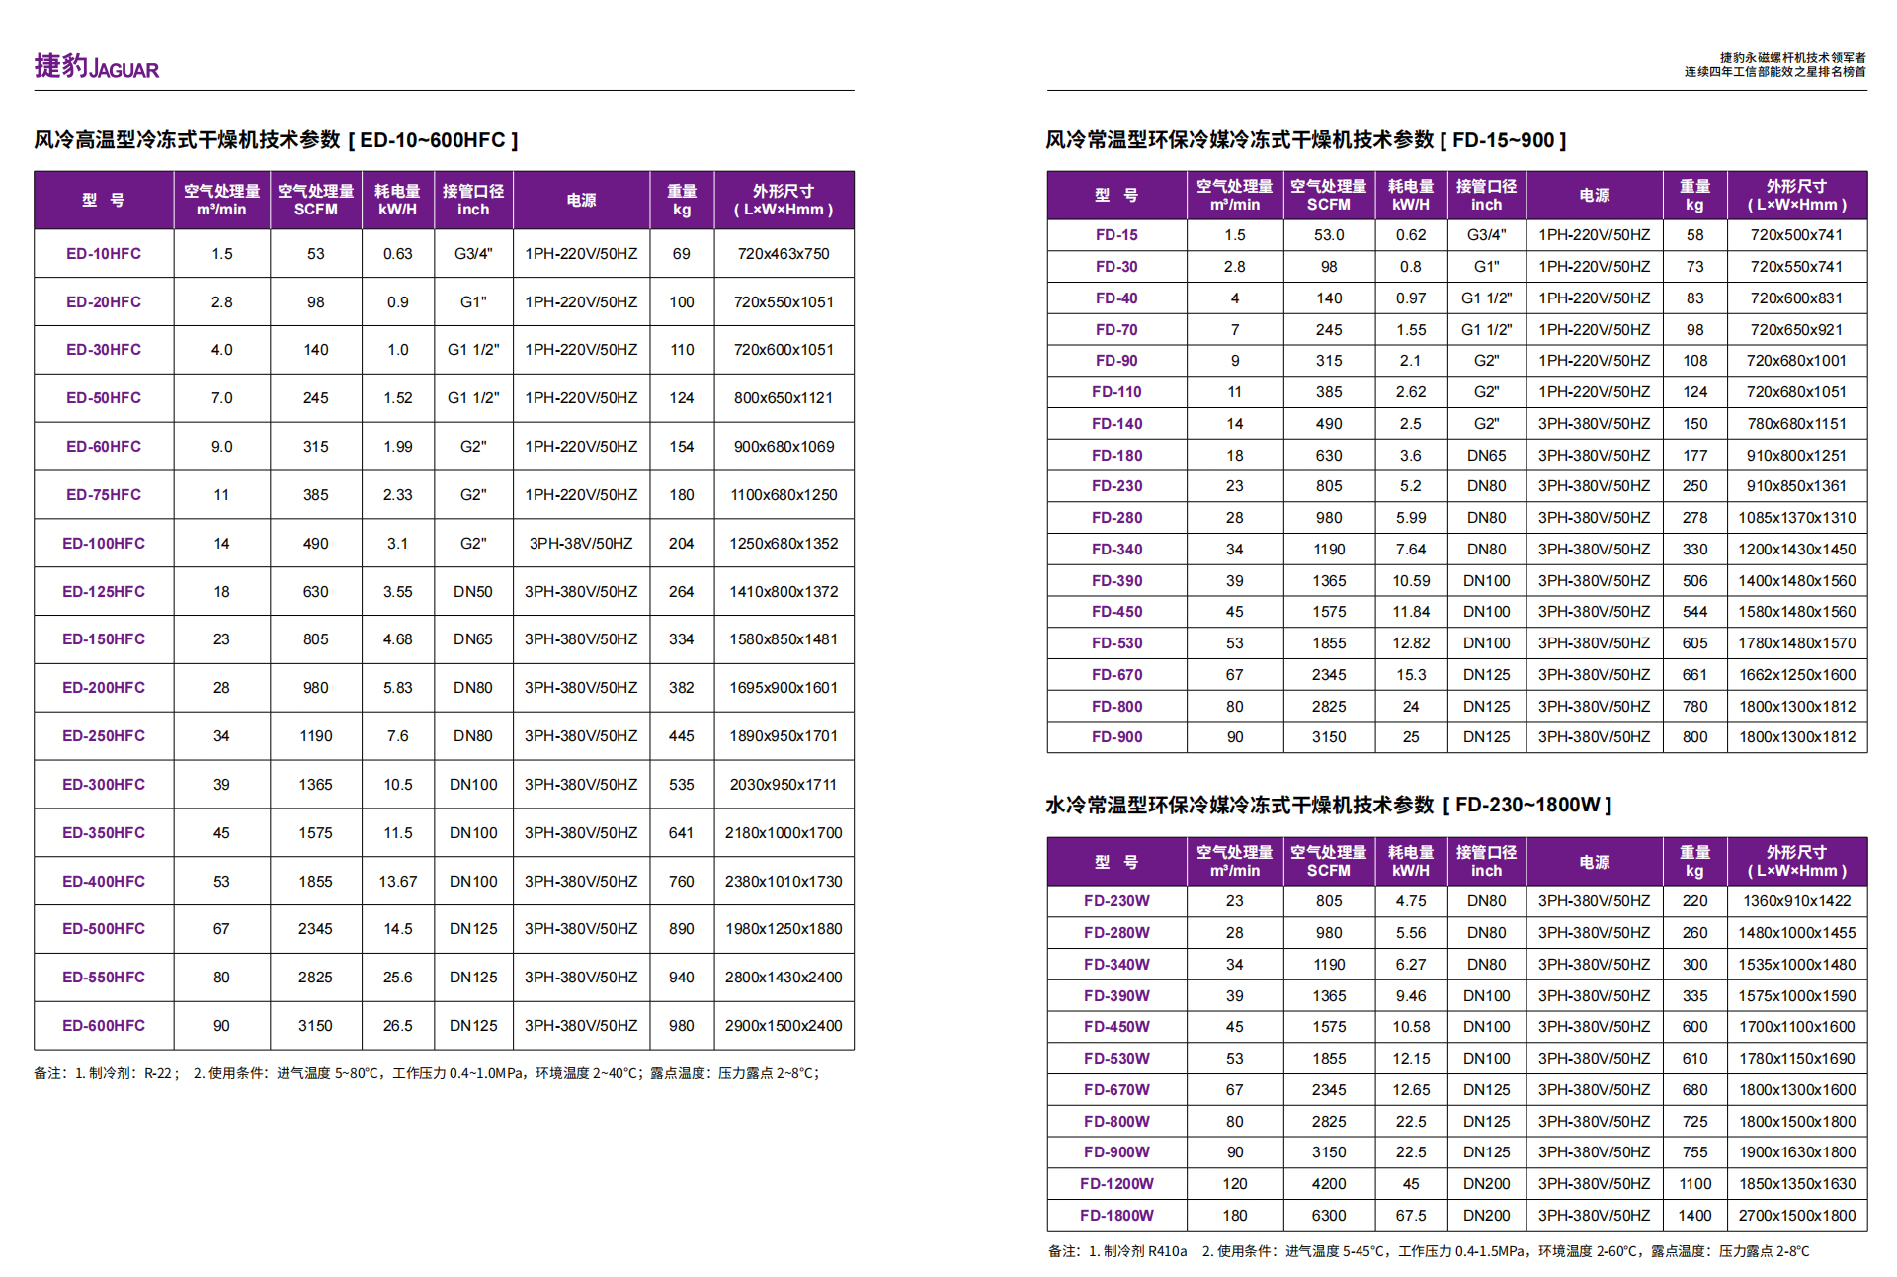1897x1277 pixels.
Task: Click the FD-670W model name
Action: tap(1116, 1090)
